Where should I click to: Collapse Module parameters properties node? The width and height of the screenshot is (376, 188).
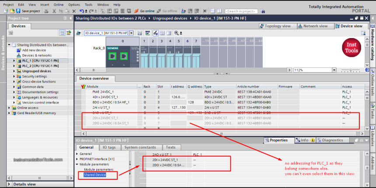click(77, 164)
